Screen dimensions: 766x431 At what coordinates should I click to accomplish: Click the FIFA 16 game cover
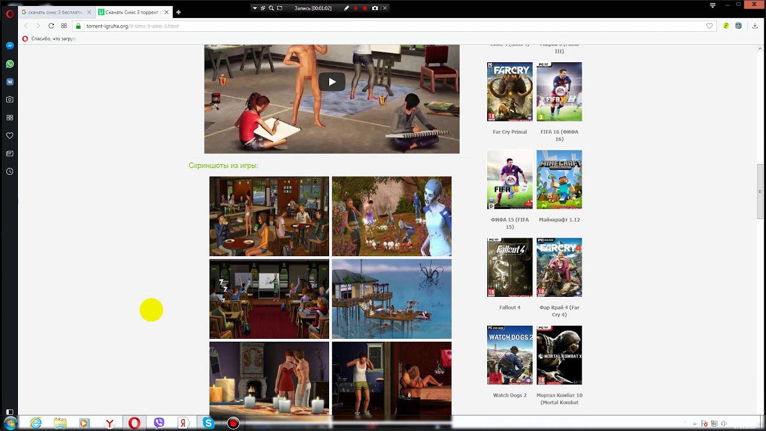(x=559, y=92)
